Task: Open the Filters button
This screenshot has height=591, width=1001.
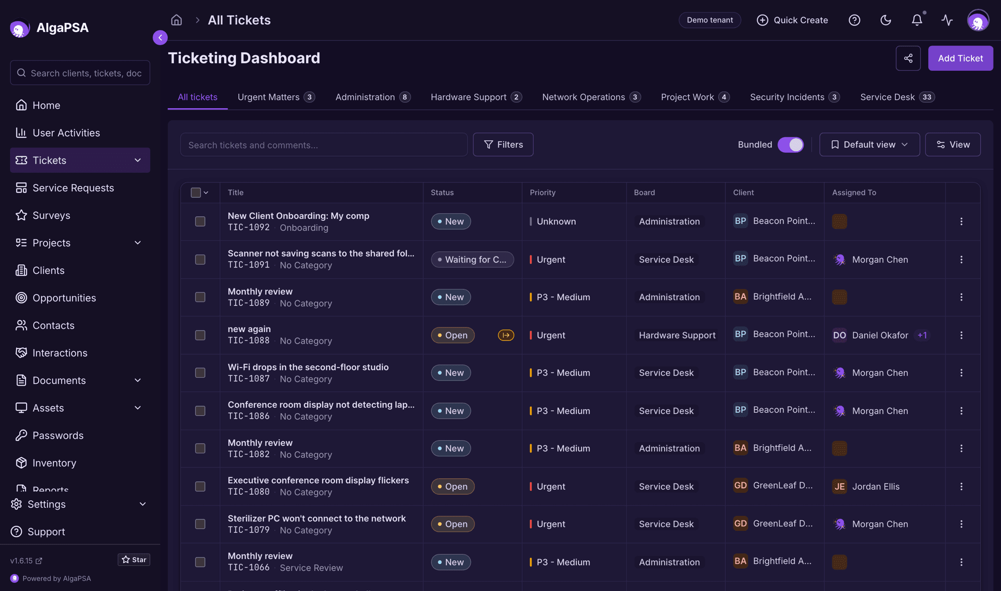Action: pos(503,145)
